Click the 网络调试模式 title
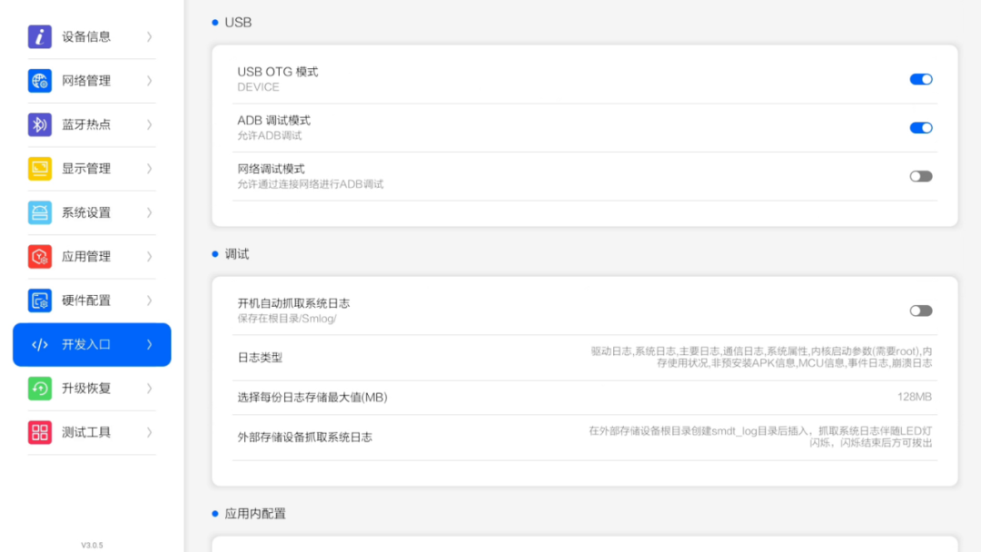 coord(271,169)
